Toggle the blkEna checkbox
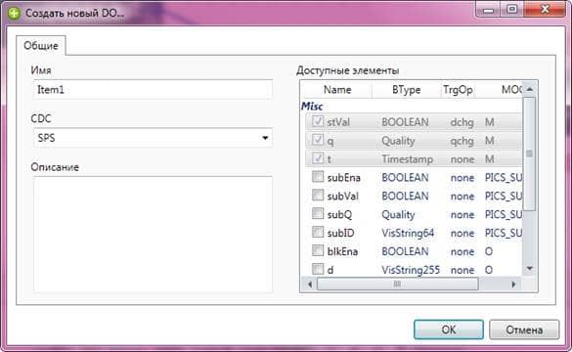 pos(318,250)
